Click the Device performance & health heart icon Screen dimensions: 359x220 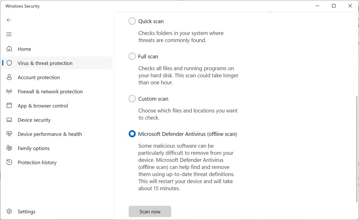tap(9, 134)
